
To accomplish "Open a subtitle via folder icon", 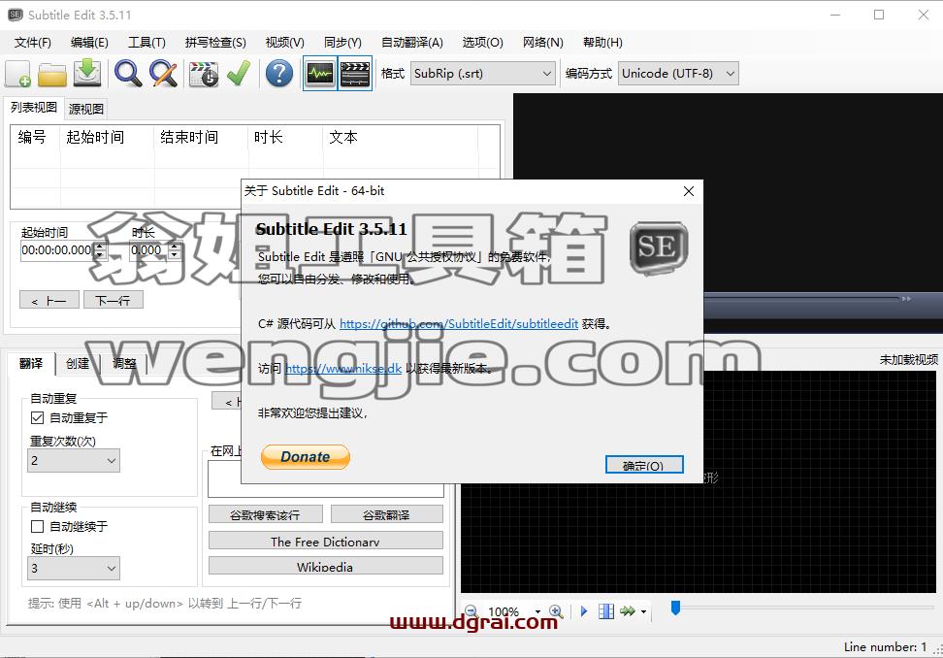I will click(52, 74).
